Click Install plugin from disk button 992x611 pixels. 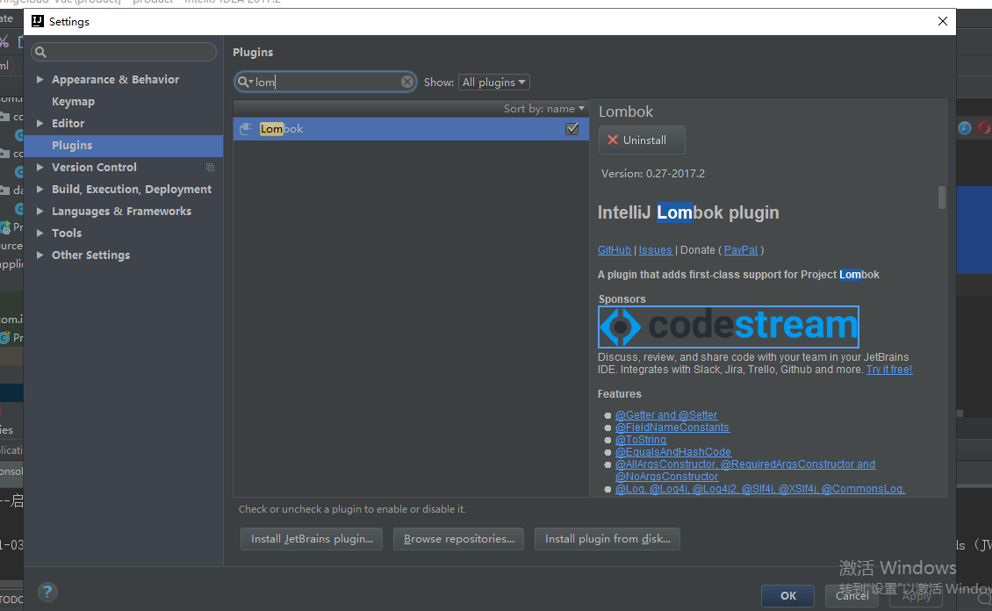coord(607,539)
